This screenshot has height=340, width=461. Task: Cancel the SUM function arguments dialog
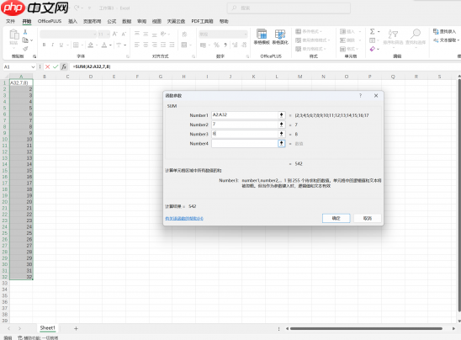pos(368,218)
